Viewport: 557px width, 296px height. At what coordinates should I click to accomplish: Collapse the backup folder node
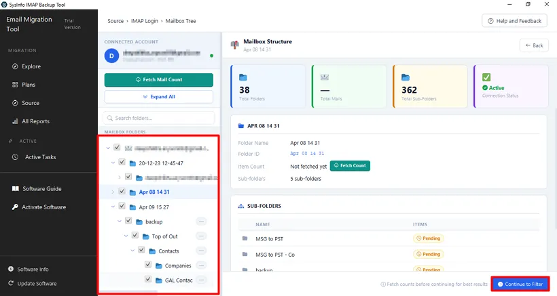(120, 221)
